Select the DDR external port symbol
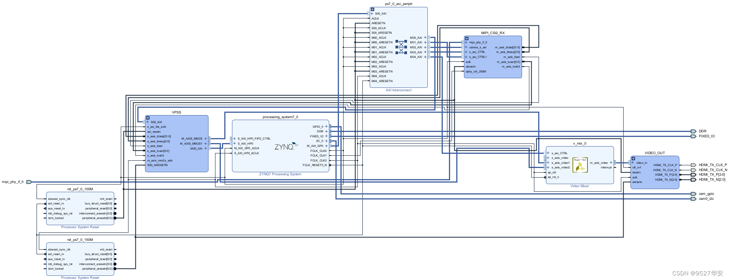 pos(694,131)
